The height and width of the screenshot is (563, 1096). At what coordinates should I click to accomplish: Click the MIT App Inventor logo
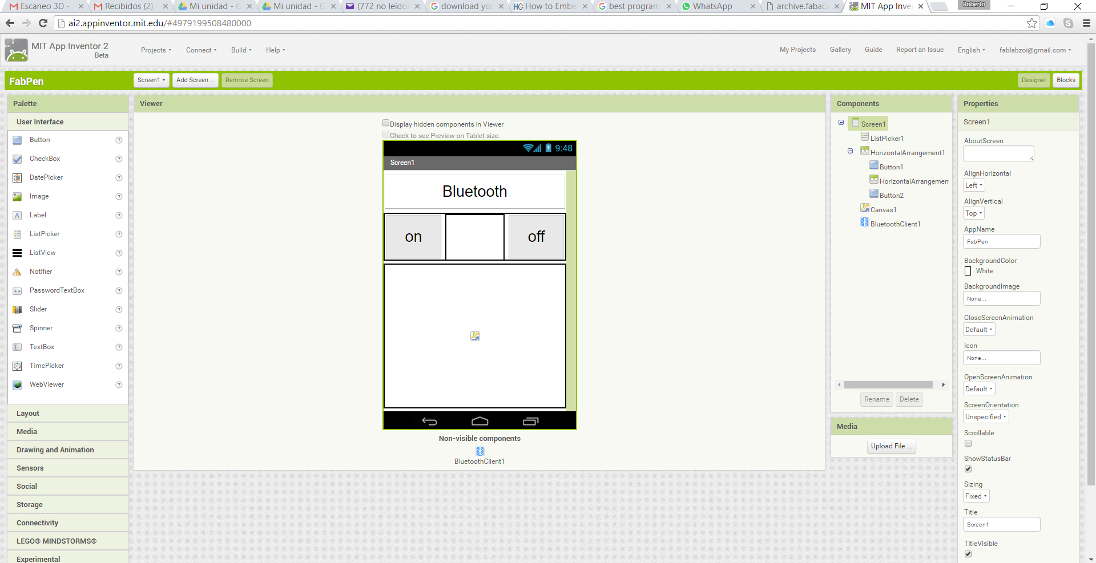[x=16, y=50]
